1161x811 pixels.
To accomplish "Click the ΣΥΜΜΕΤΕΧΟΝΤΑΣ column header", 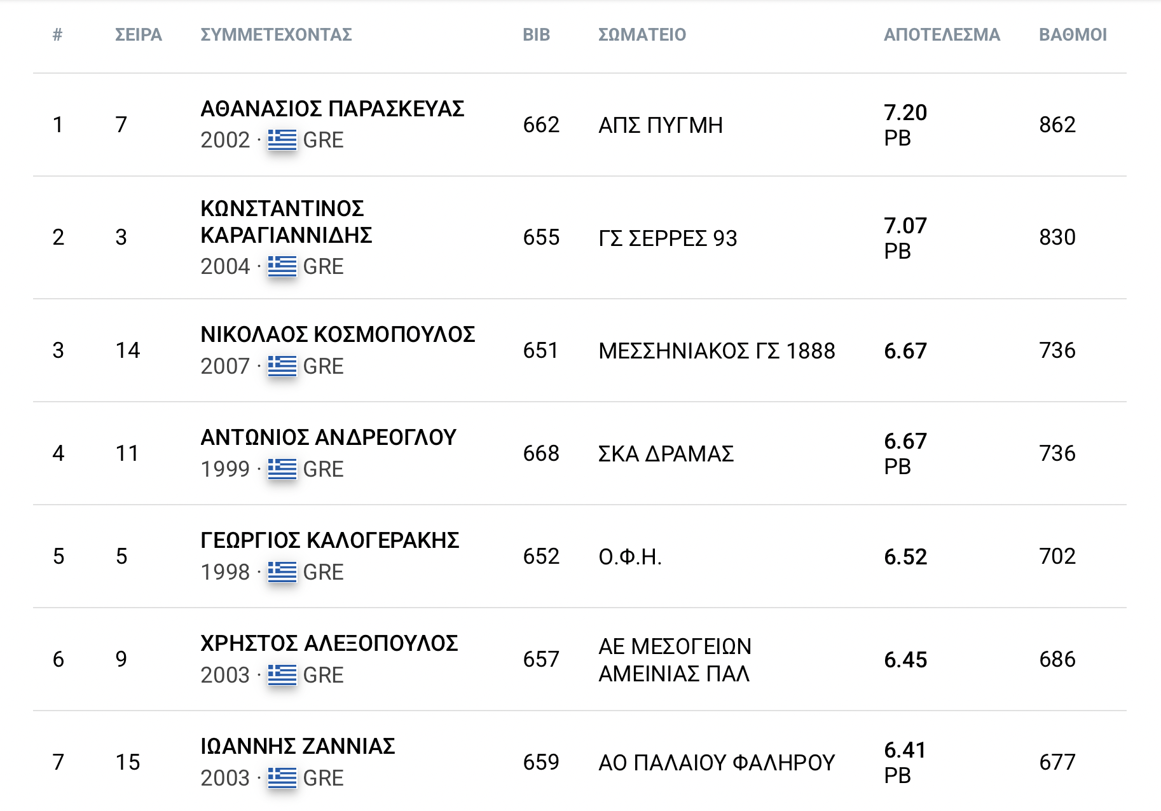I will point(276,35).
